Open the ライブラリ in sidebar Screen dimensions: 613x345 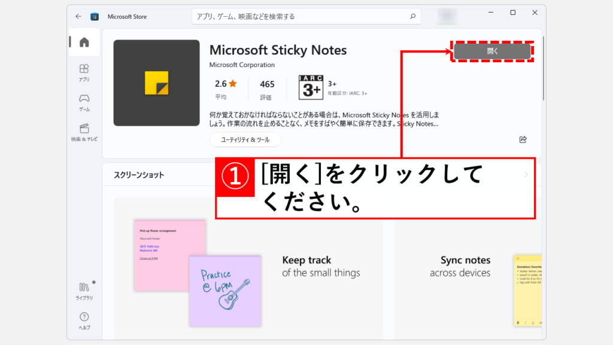[84, 291]
